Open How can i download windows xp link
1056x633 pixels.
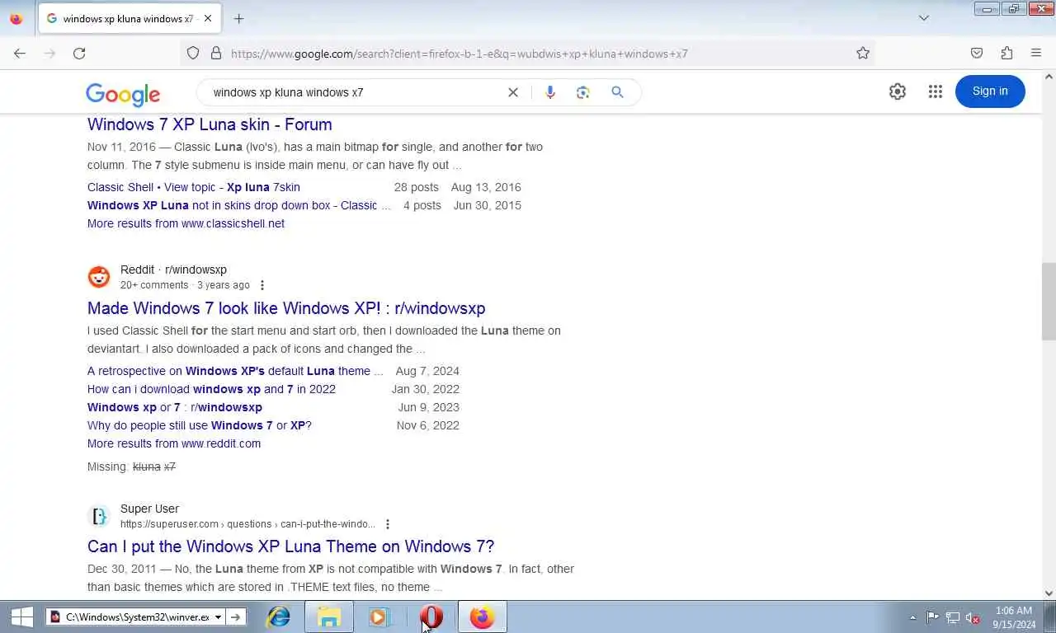[x=211, y=389]
